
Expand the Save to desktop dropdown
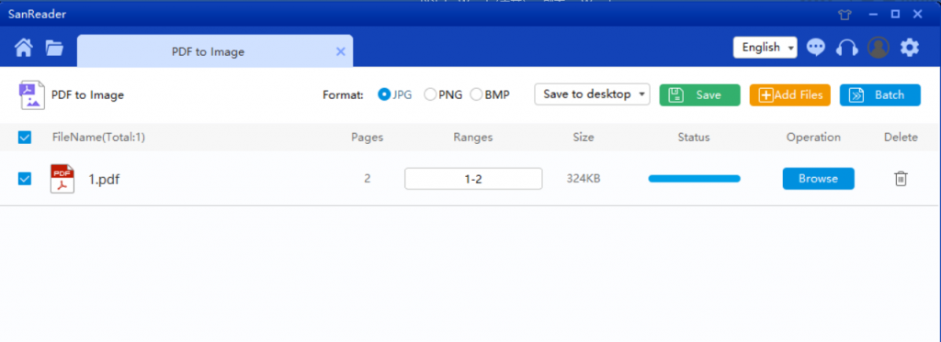pos(593,94)
